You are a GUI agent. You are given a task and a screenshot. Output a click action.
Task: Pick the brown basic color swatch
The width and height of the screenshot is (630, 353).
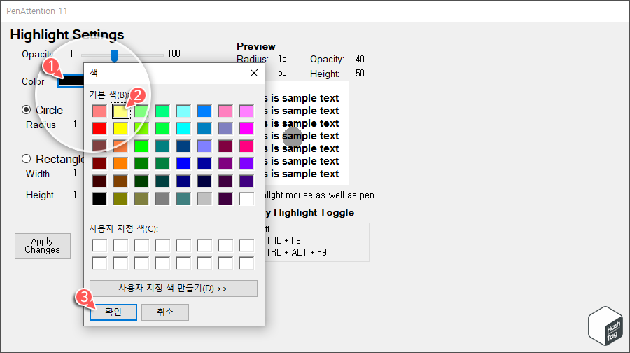point(120,181)
